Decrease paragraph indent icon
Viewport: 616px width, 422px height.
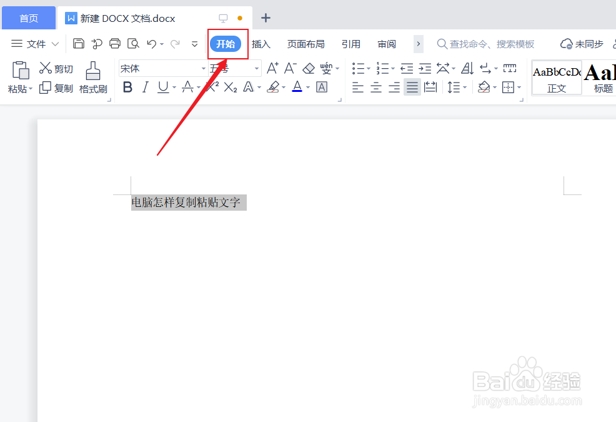(x=407, y=69)
